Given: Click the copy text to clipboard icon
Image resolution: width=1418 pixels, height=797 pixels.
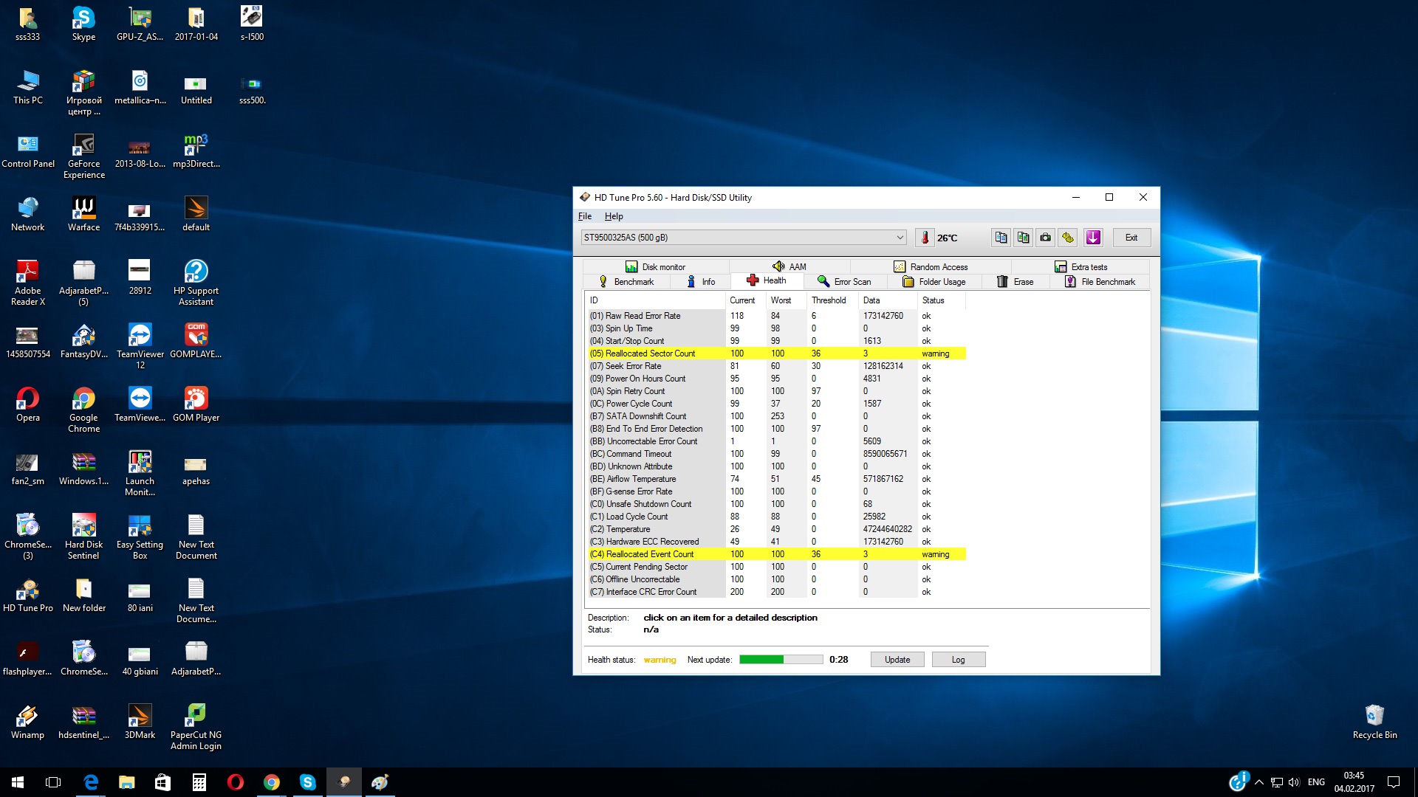Looking at the screenshot, I should point(1001,238).
